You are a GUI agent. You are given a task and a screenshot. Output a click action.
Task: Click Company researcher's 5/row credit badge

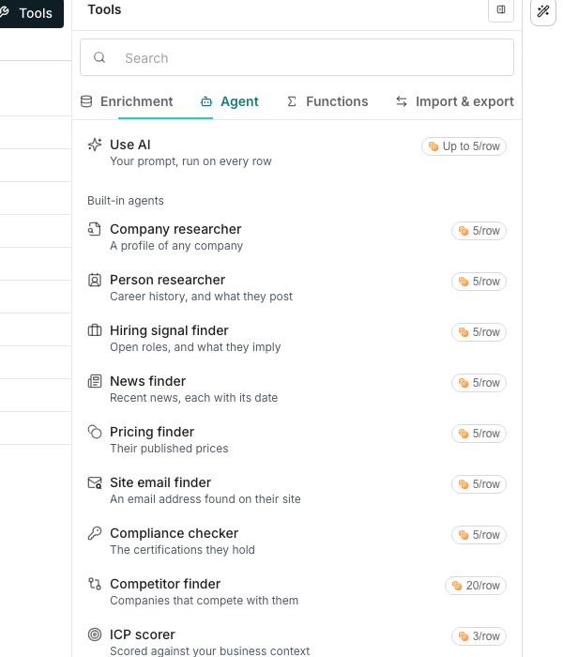[x=479, y=231]
